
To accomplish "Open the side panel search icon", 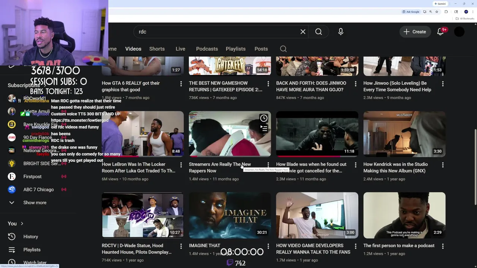I will (456, 12).
